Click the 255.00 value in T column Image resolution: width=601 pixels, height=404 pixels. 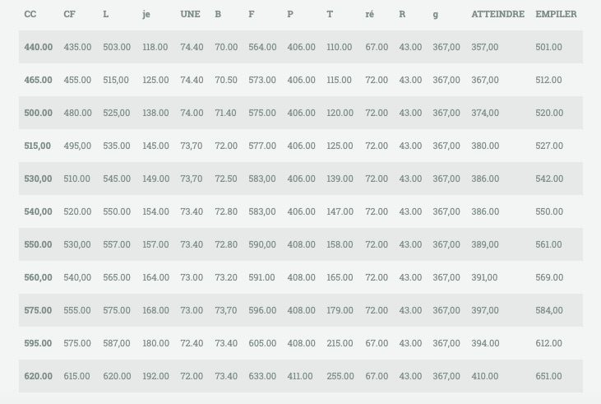pyautogui.click(x=339, y=376)
